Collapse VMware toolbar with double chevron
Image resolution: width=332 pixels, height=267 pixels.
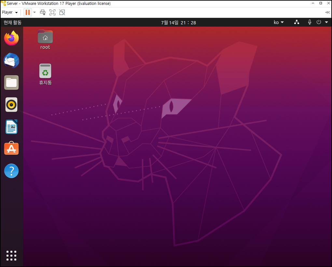[x=327, y=12]
